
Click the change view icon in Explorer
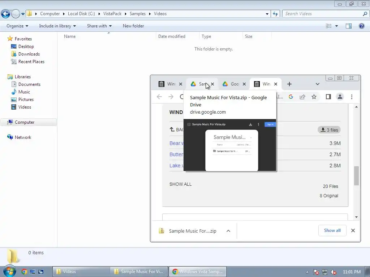[x=328, y=26]
